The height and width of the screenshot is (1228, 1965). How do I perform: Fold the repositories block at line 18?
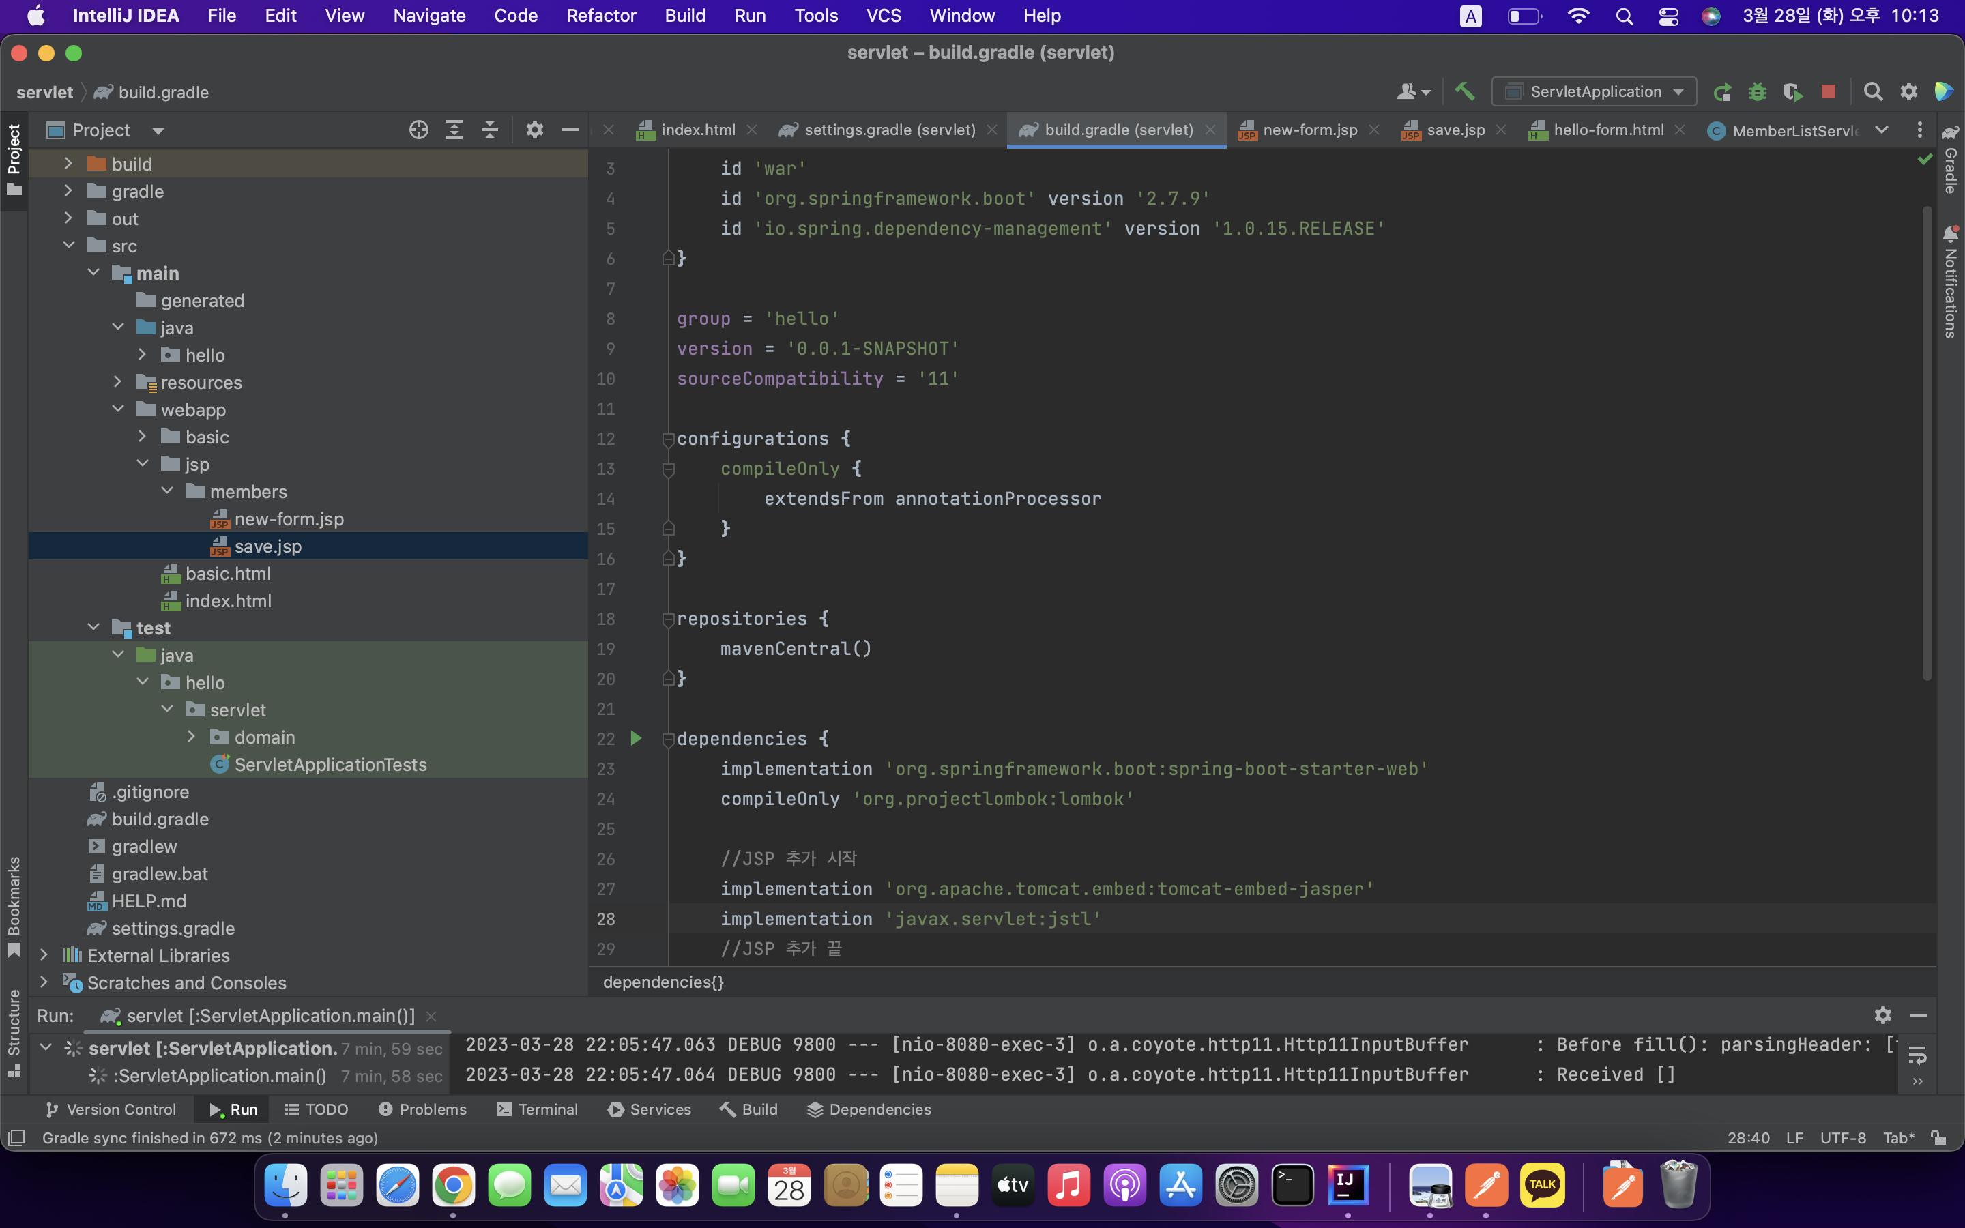pos(668,619)
